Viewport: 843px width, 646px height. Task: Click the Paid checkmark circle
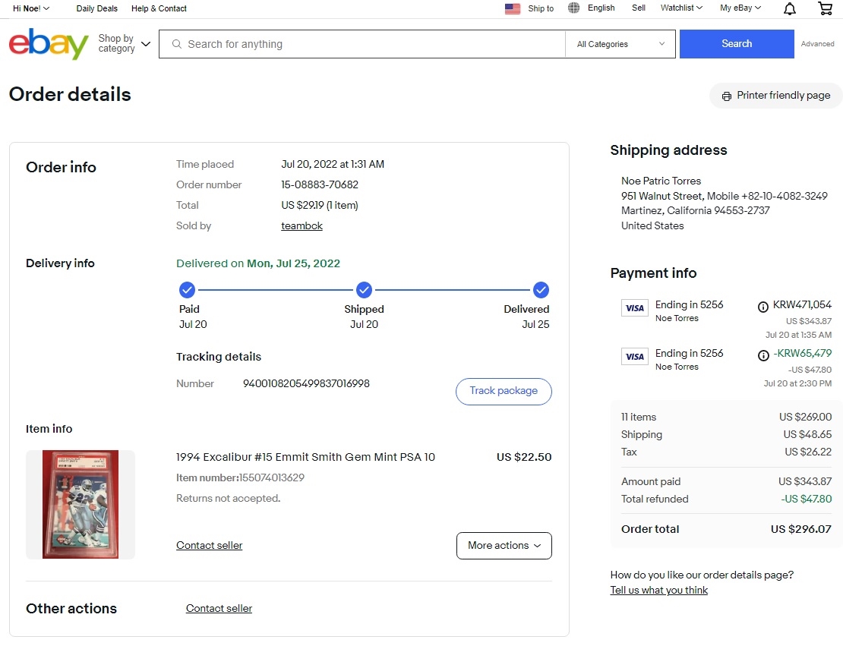coord(187,290)
